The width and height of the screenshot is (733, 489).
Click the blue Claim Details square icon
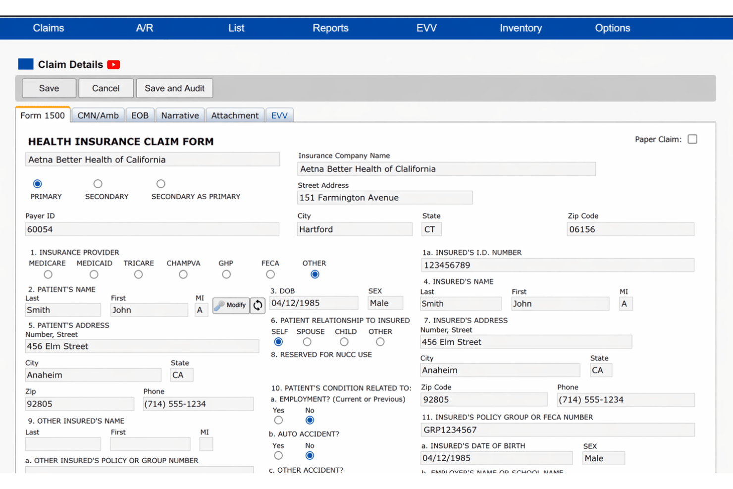coord(26,64)
